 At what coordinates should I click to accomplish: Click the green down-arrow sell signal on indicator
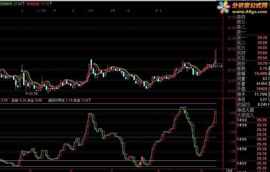pyautogui.click(x=185, y=112)
